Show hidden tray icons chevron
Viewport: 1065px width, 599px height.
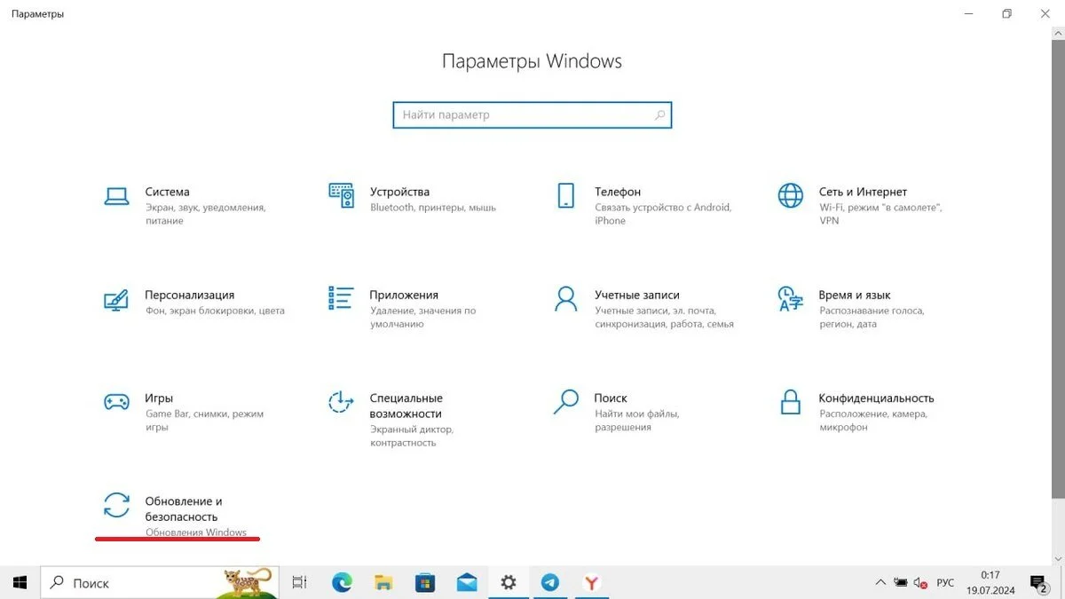pyautogui.click(x=880, y=583)
